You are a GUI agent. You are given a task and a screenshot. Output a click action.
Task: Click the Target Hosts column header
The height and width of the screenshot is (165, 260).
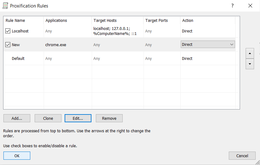point(118,20)
